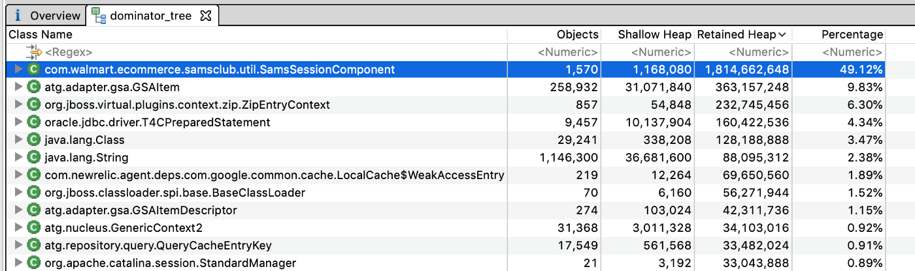Select org.apache.catalina.session.StandardManager
The image size is (915, 271).
(x=170, y=263)
